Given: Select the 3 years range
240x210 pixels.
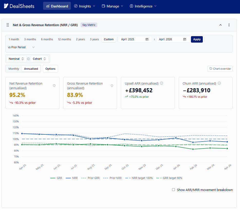Looking at the screenshot, I should point(94,39).
